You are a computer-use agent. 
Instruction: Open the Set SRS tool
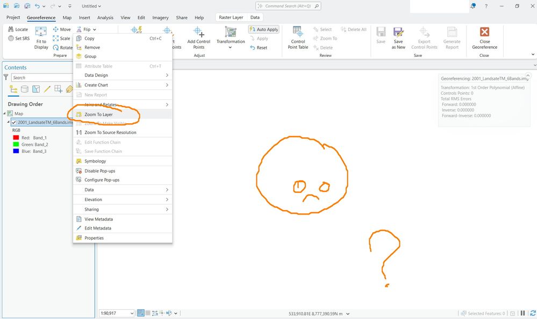point(19,38)
